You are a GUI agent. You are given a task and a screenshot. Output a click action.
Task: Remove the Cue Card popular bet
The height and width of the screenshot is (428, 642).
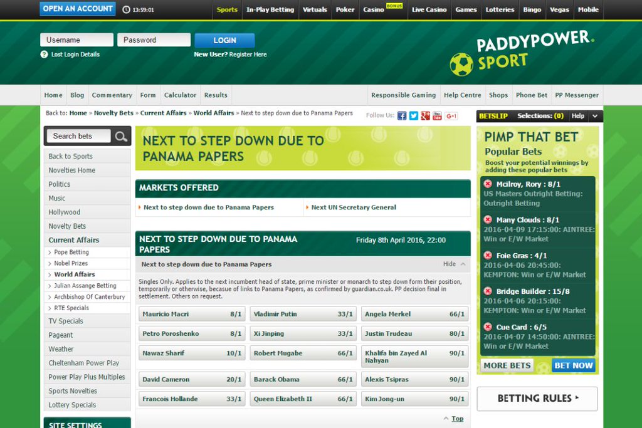click(488, 326)
